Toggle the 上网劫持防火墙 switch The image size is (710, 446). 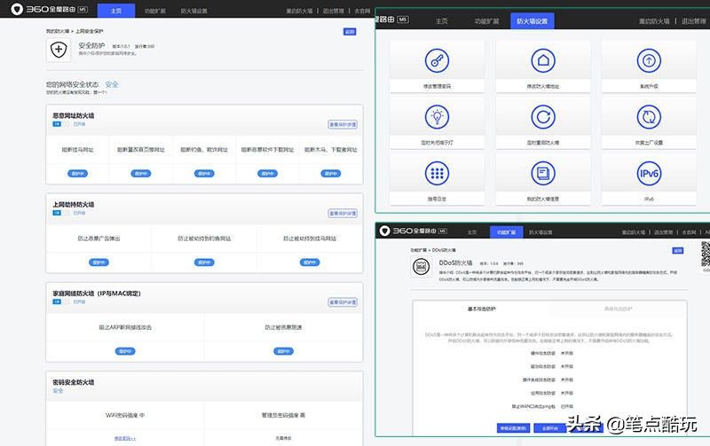(x=56, y=213)
